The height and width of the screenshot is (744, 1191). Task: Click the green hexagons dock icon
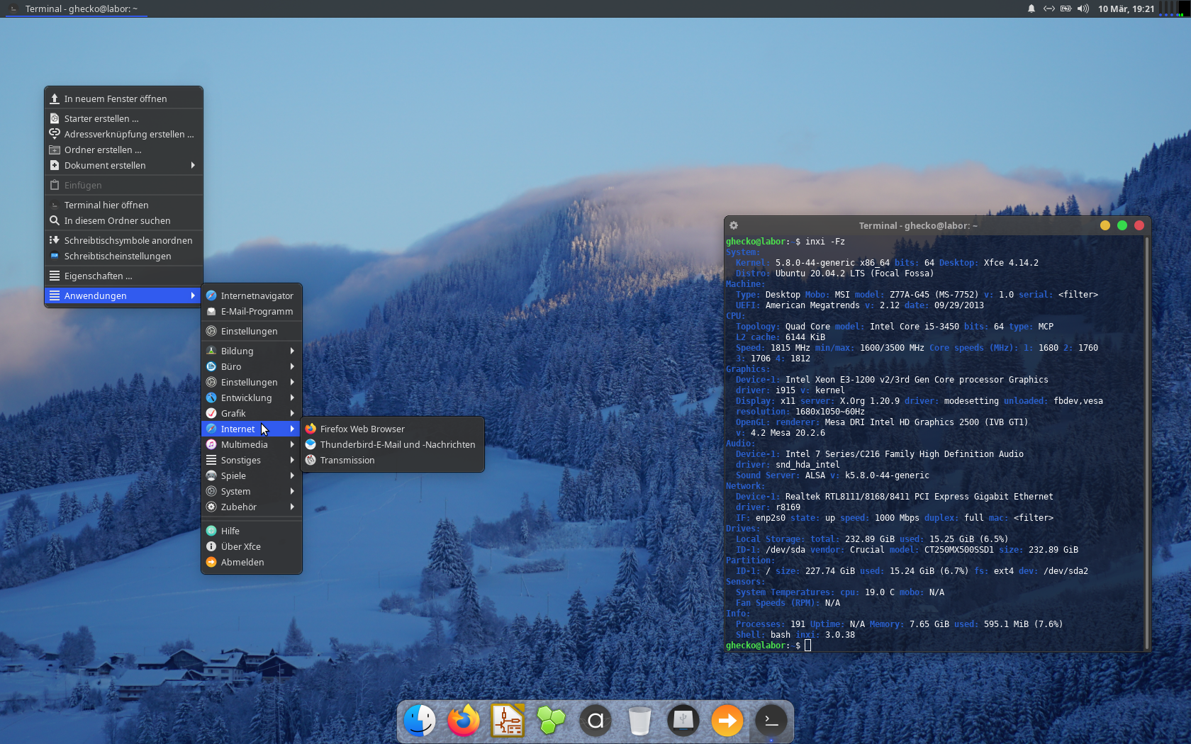tap(552, 721)
